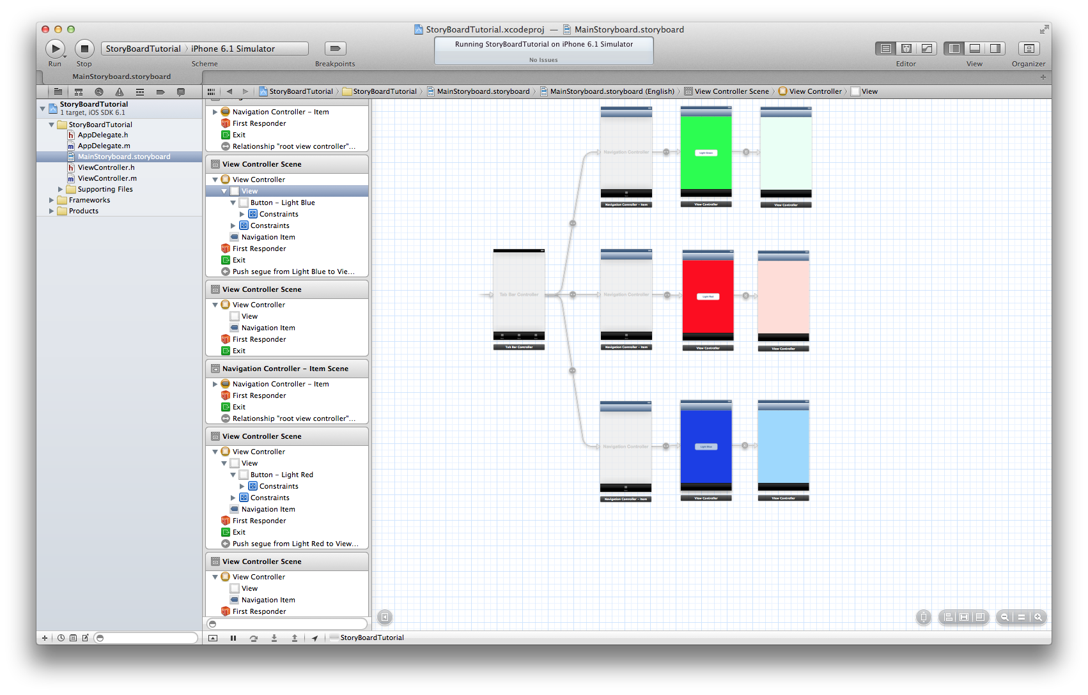Expand the Supporting Files folder
1088x695 pixels.
(x=61, y=189)
